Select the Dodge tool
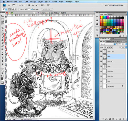 (x=3, y=55)
